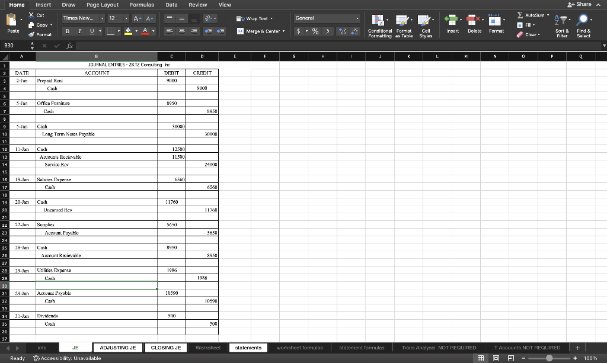Open the font size dropdown
607x363 pixels.
[x=126, y=18]
